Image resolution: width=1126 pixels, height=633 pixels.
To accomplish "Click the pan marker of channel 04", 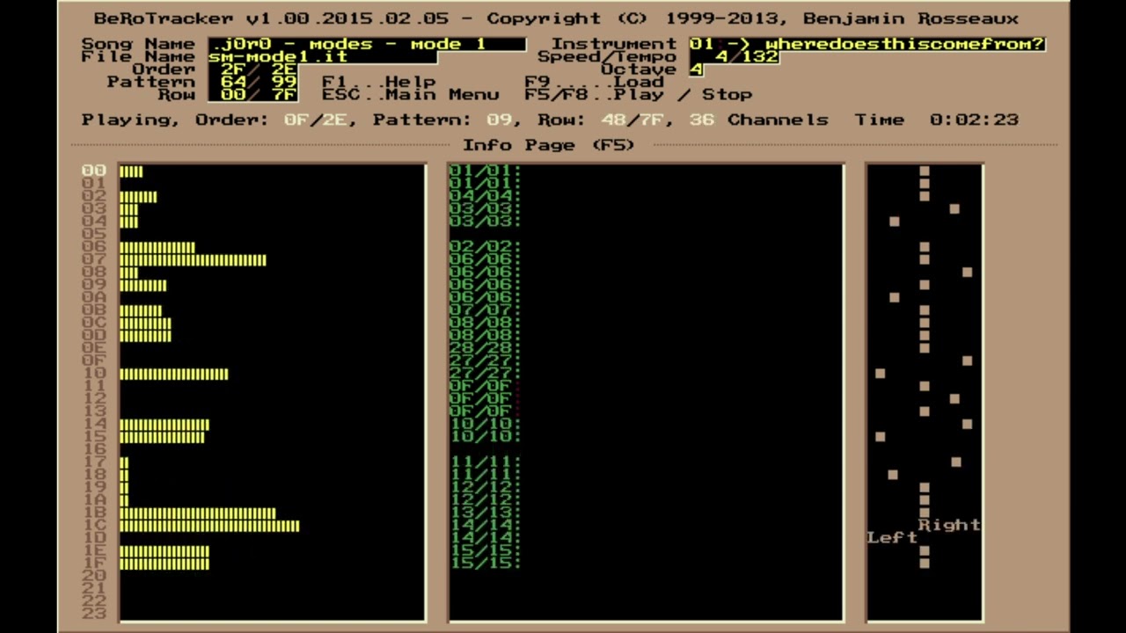I will (x=895, y=222).
